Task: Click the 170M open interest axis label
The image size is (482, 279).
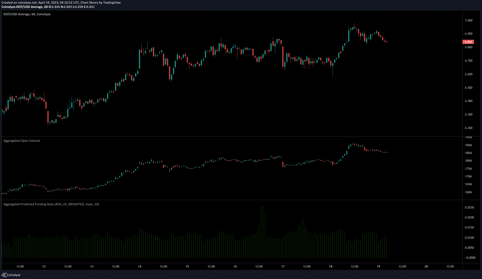Action: click(468, 176)
